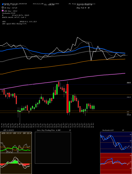Select the '50 Day - 147.48' legend text

11,8
